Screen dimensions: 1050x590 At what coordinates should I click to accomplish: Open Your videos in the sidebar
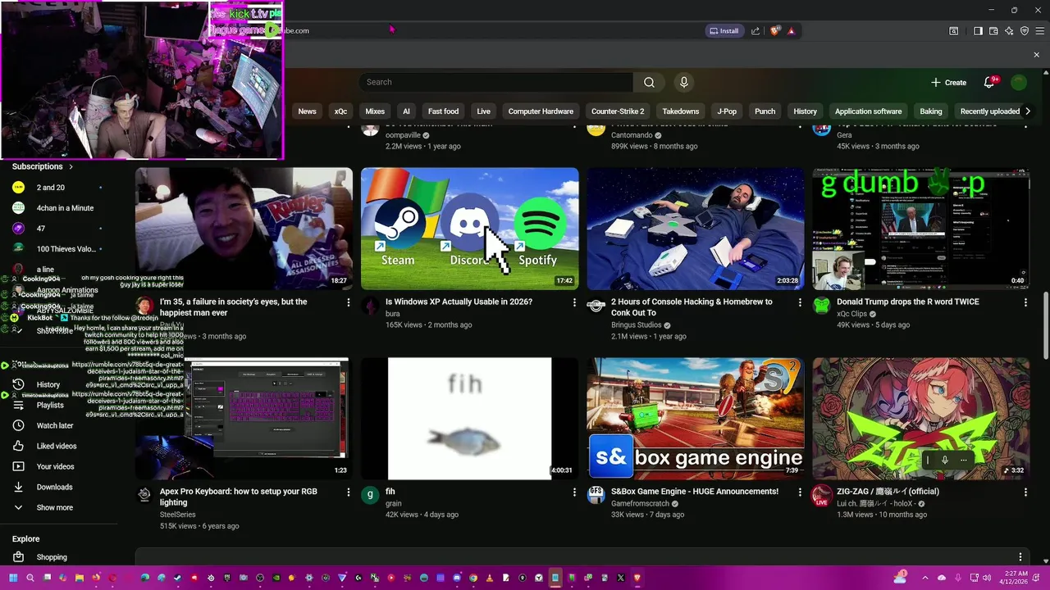coord(55,466)
